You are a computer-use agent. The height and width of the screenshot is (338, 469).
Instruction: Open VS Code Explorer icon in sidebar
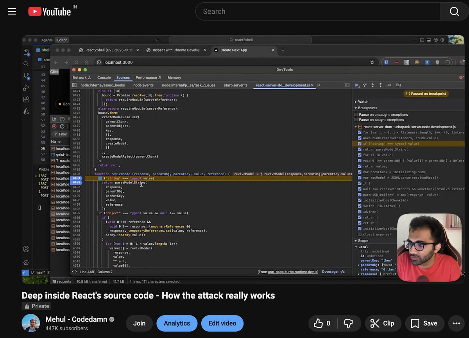[26, 52]
